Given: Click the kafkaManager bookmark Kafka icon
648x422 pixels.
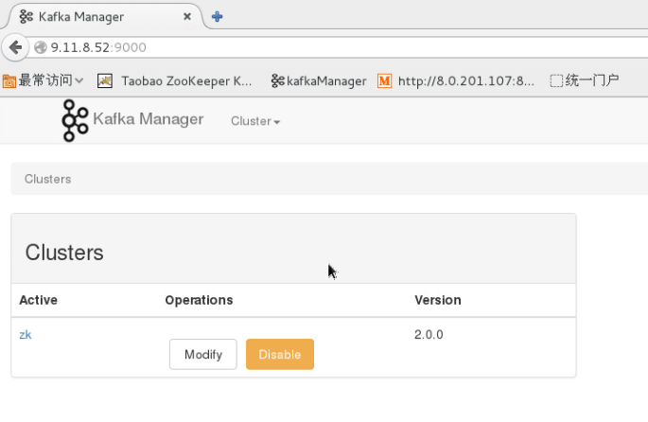Looking at the screenshot, I should pyautogui.click(x=278, y=80).
